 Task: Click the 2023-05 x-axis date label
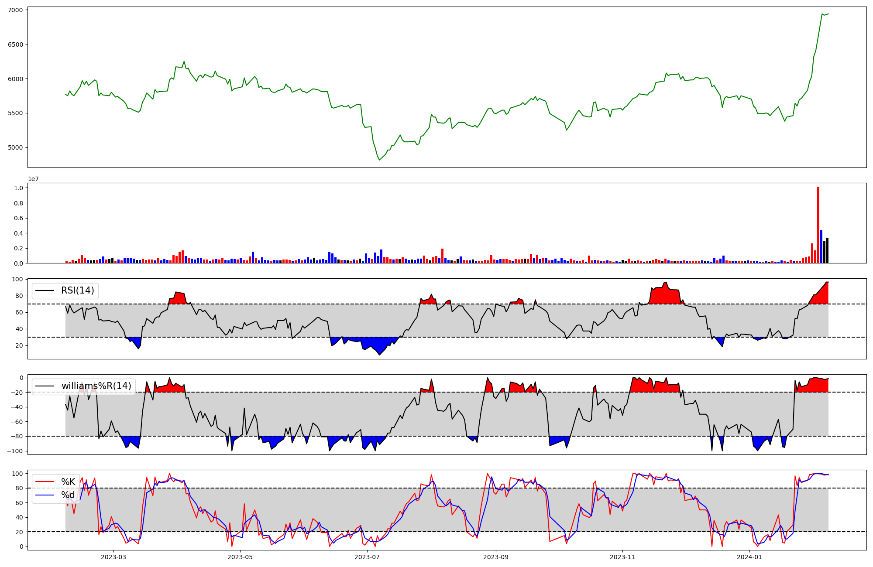[x=240, y=557]
